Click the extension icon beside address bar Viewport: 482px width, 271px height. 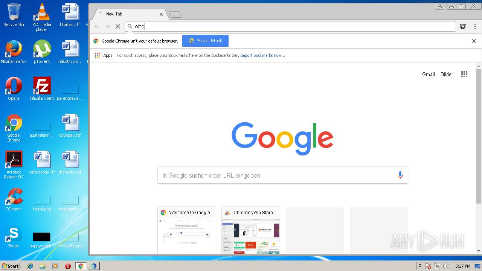click(463, 26)
